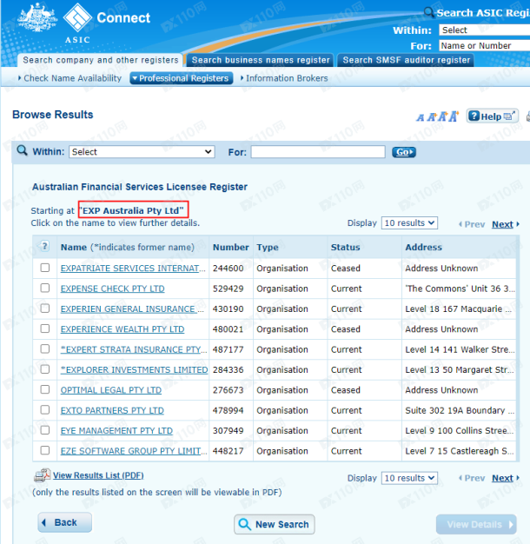Go to Next page below the table
The image size is (530, 544).
[x=502, y=478]
